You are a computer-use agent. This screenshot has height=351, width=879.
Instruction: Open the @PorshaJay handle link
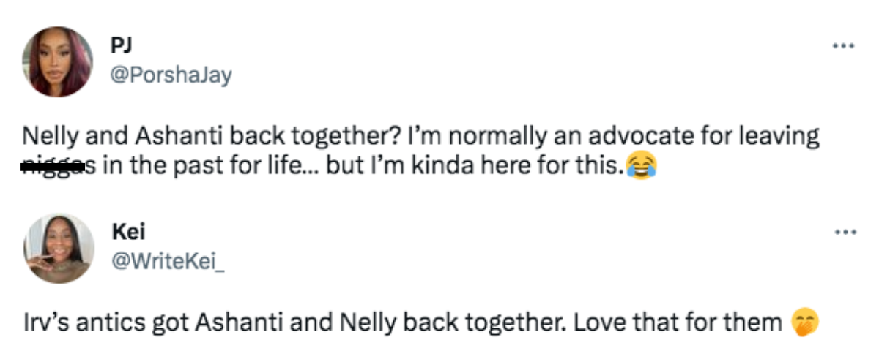171,75
